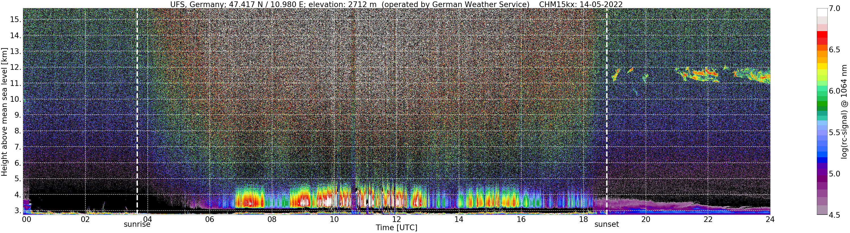Click the time axis tick "22"
The image size is (850, 233).
(x=708, y=219)
